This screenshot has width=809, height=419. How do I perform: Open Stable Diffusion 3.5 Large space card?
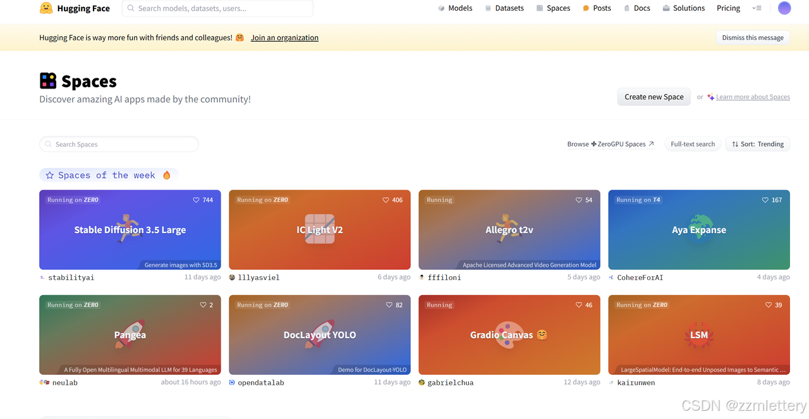(130, 230)
